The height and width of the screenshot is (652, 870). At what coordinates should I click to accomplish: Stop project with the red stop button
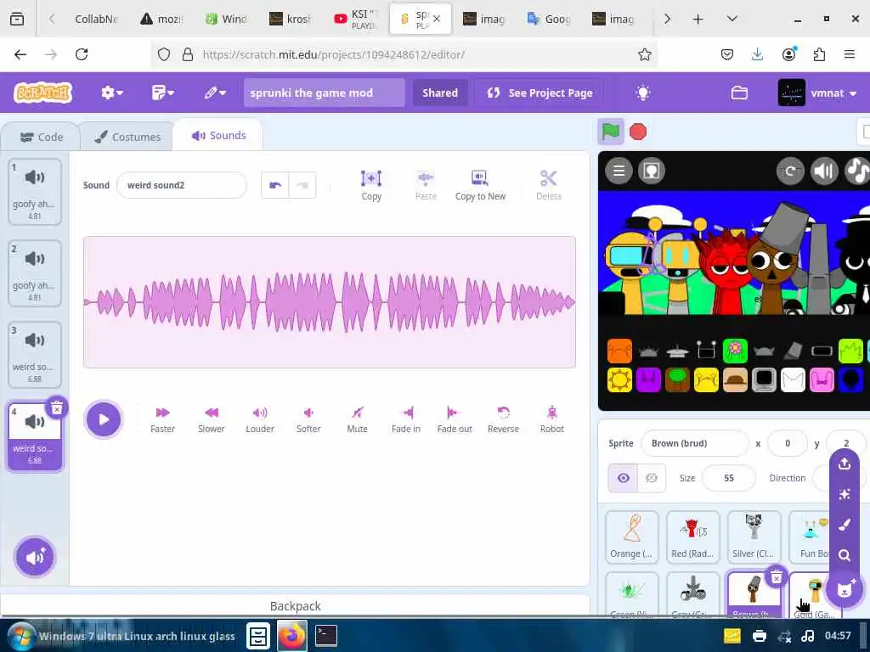638,132
